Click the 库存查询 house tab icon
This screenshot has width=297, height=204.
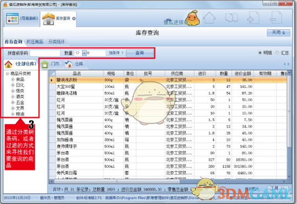tap(48, 19)
